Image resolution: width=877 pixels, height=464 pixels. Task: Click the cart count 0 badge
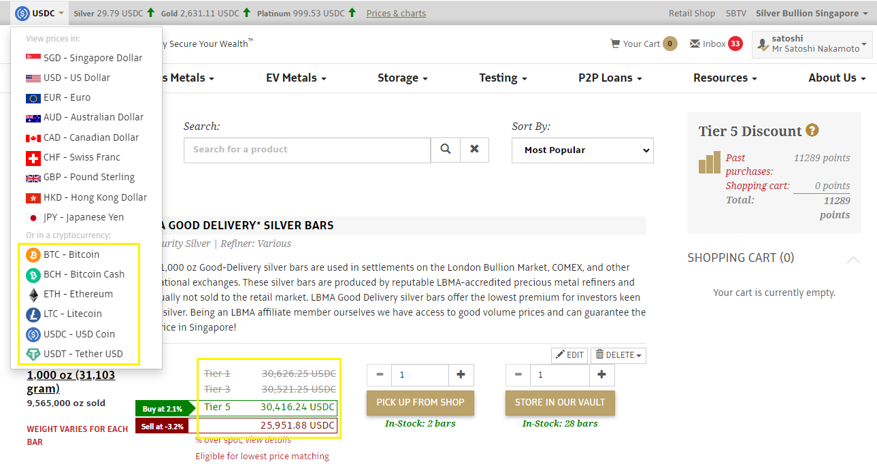(670, 44)
